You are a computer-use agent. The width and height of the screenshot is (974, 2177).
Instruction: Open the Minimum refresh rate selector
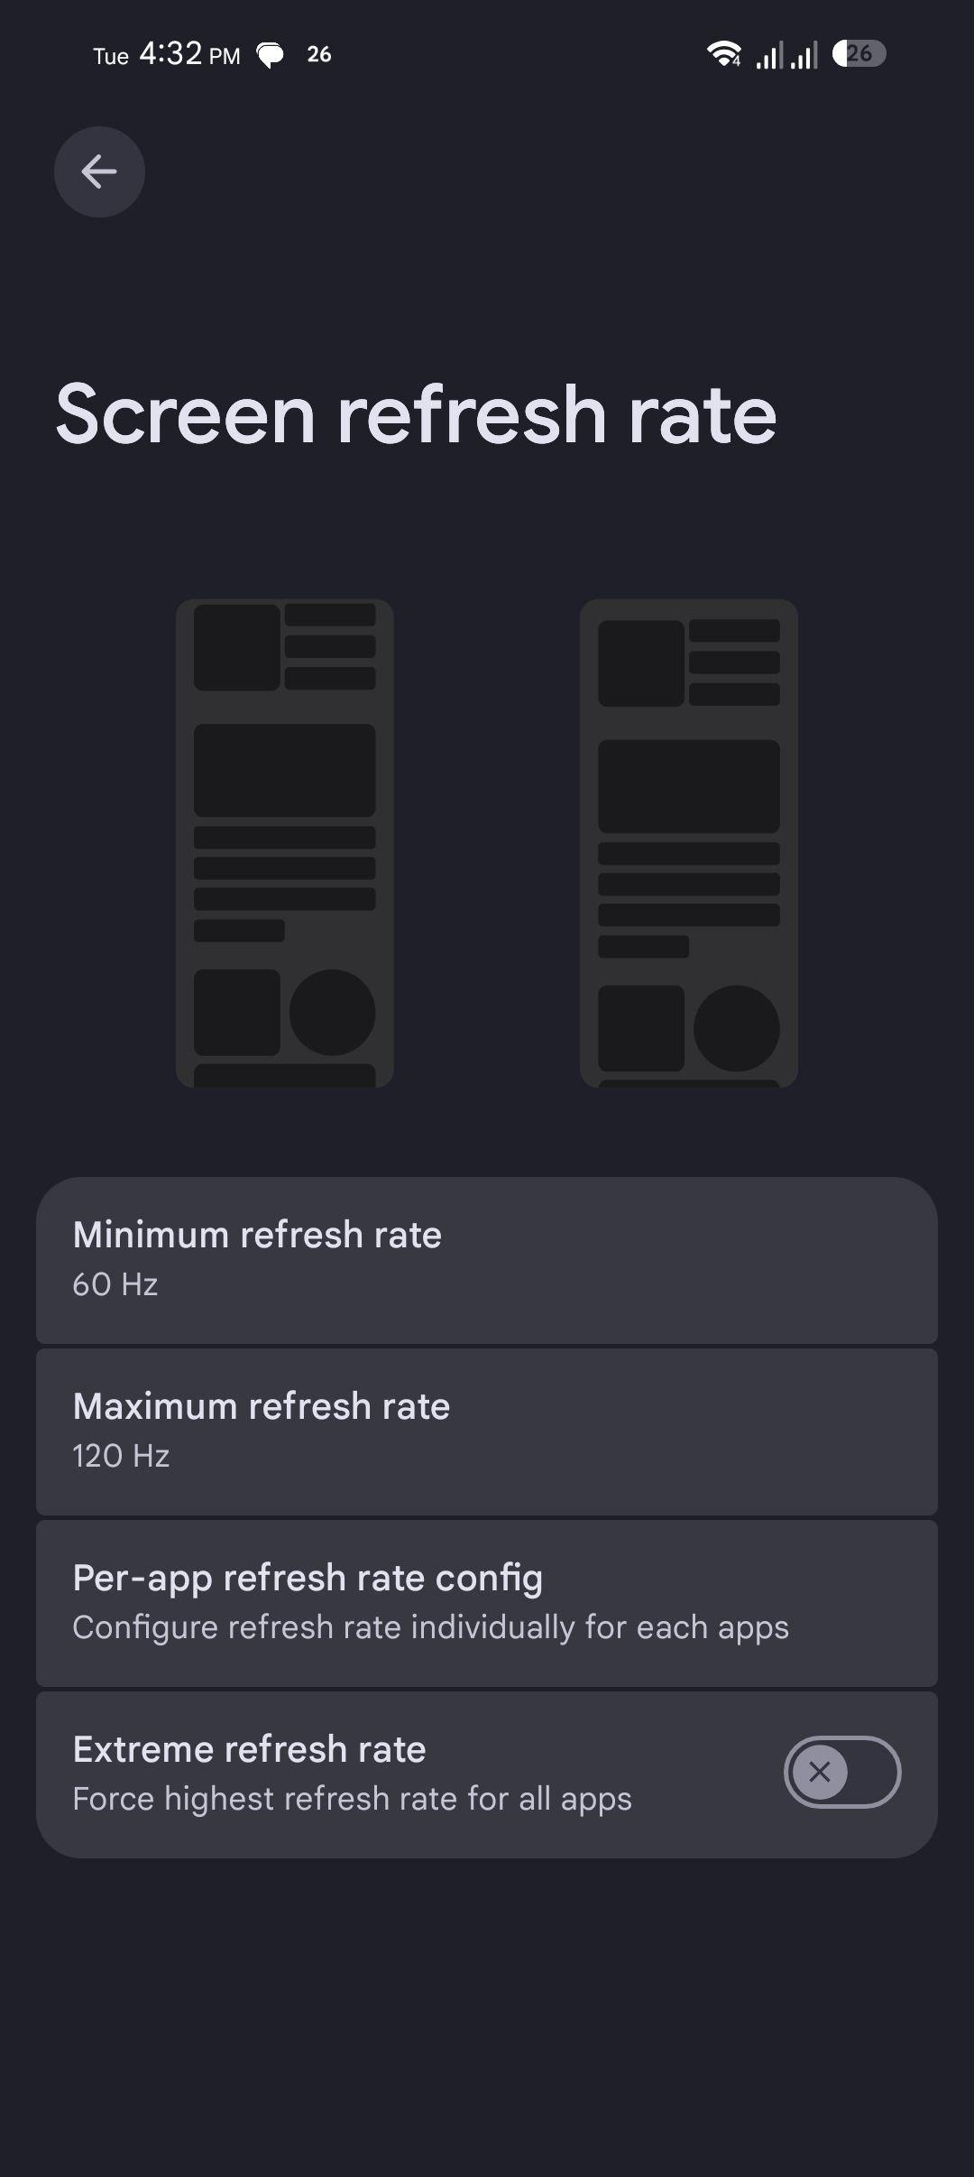click(x=487, y=1260)
